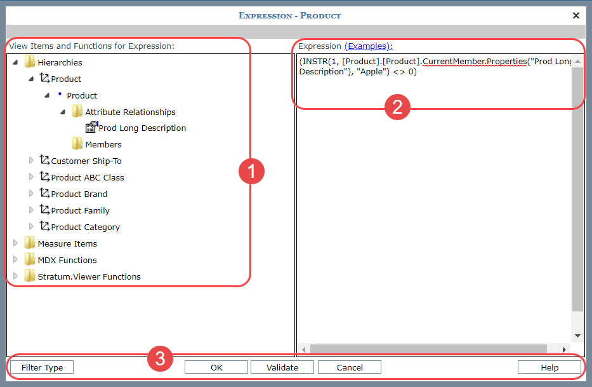
Task: Open the Examples link
Action: pos(368,46)
